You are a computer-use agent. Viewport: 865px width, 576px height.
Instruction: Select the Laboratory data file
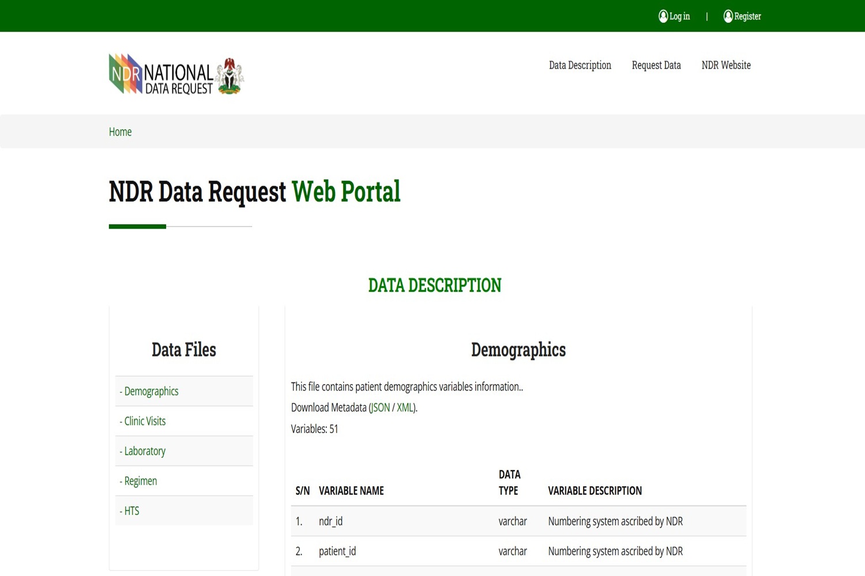145,451
